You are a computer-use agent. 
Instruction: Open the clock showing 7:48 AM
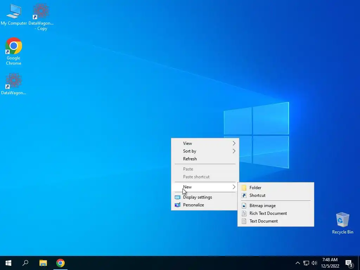(x=330, y=263)
